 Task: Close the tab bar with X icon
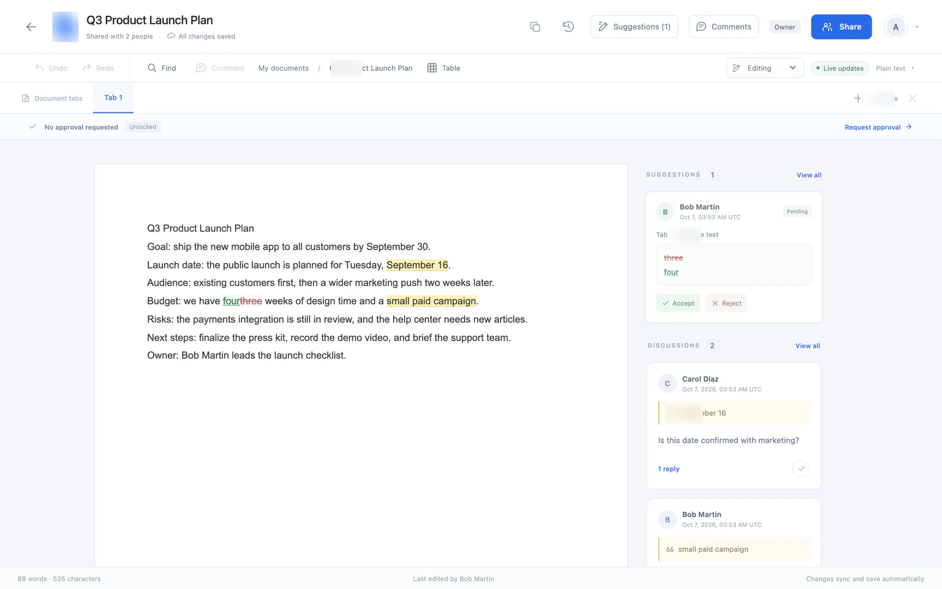(913, 98)
